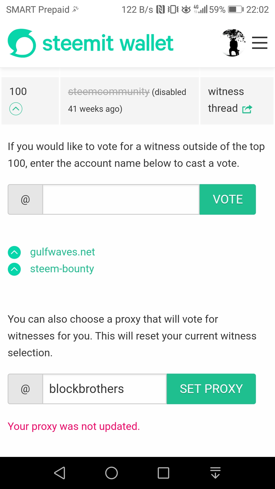Viewport: 275px width, 489px height.
Task: Remove vote for gulfwaves.net witness
Action: pyautogui.click(x=15, y=252)
